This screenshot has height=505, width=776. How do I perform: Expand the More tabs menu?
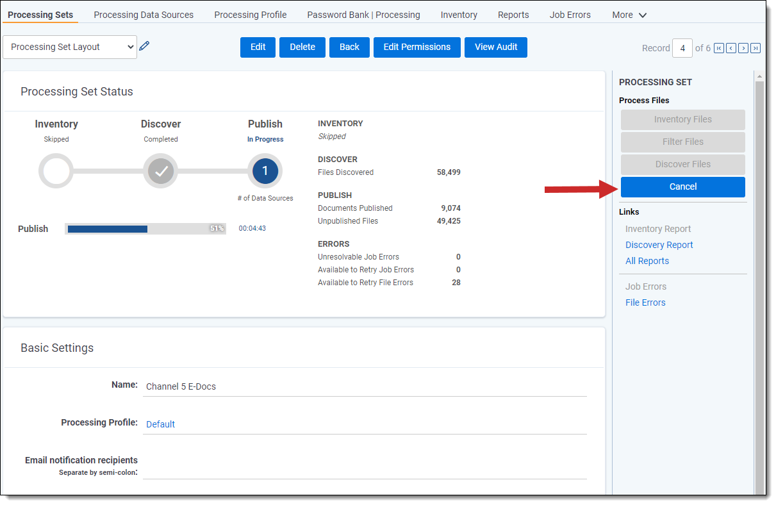coord(629,15)
